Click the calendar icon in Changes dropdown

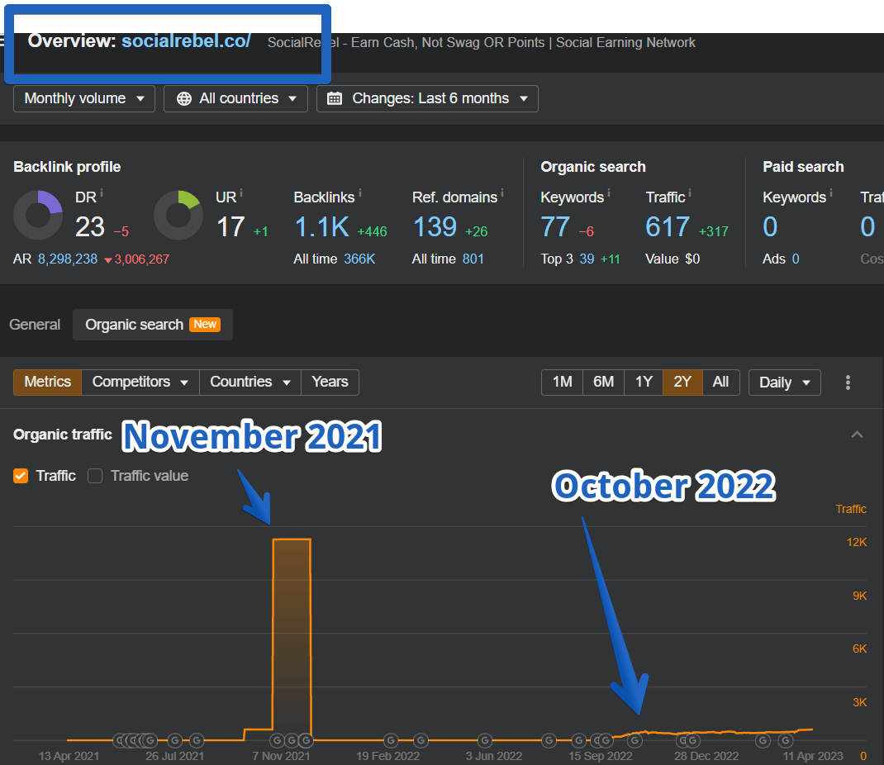[335, 98]
